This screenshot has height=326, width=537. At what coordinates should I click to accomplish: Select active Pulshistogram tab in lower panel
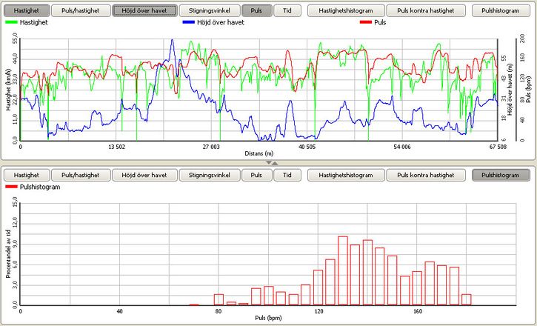click(501, 175)
